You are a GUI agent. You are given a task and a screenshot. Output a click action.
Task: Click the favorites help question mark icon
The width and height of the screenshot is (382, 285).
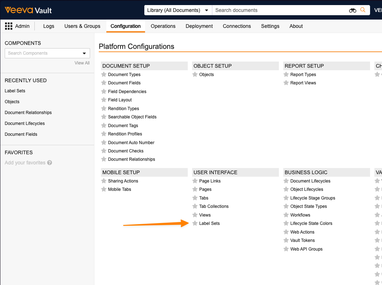pos(50,163)
